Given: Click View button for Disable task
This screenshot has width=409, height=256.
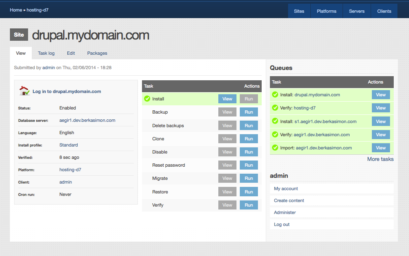Looking at the screenshot, I should [227, 152].
